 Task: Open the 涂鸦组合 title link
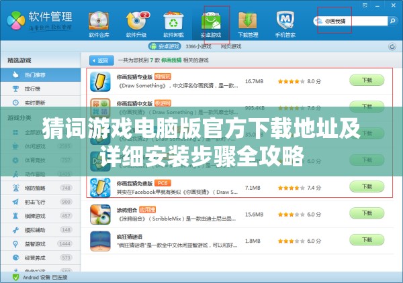coord(127,210)
